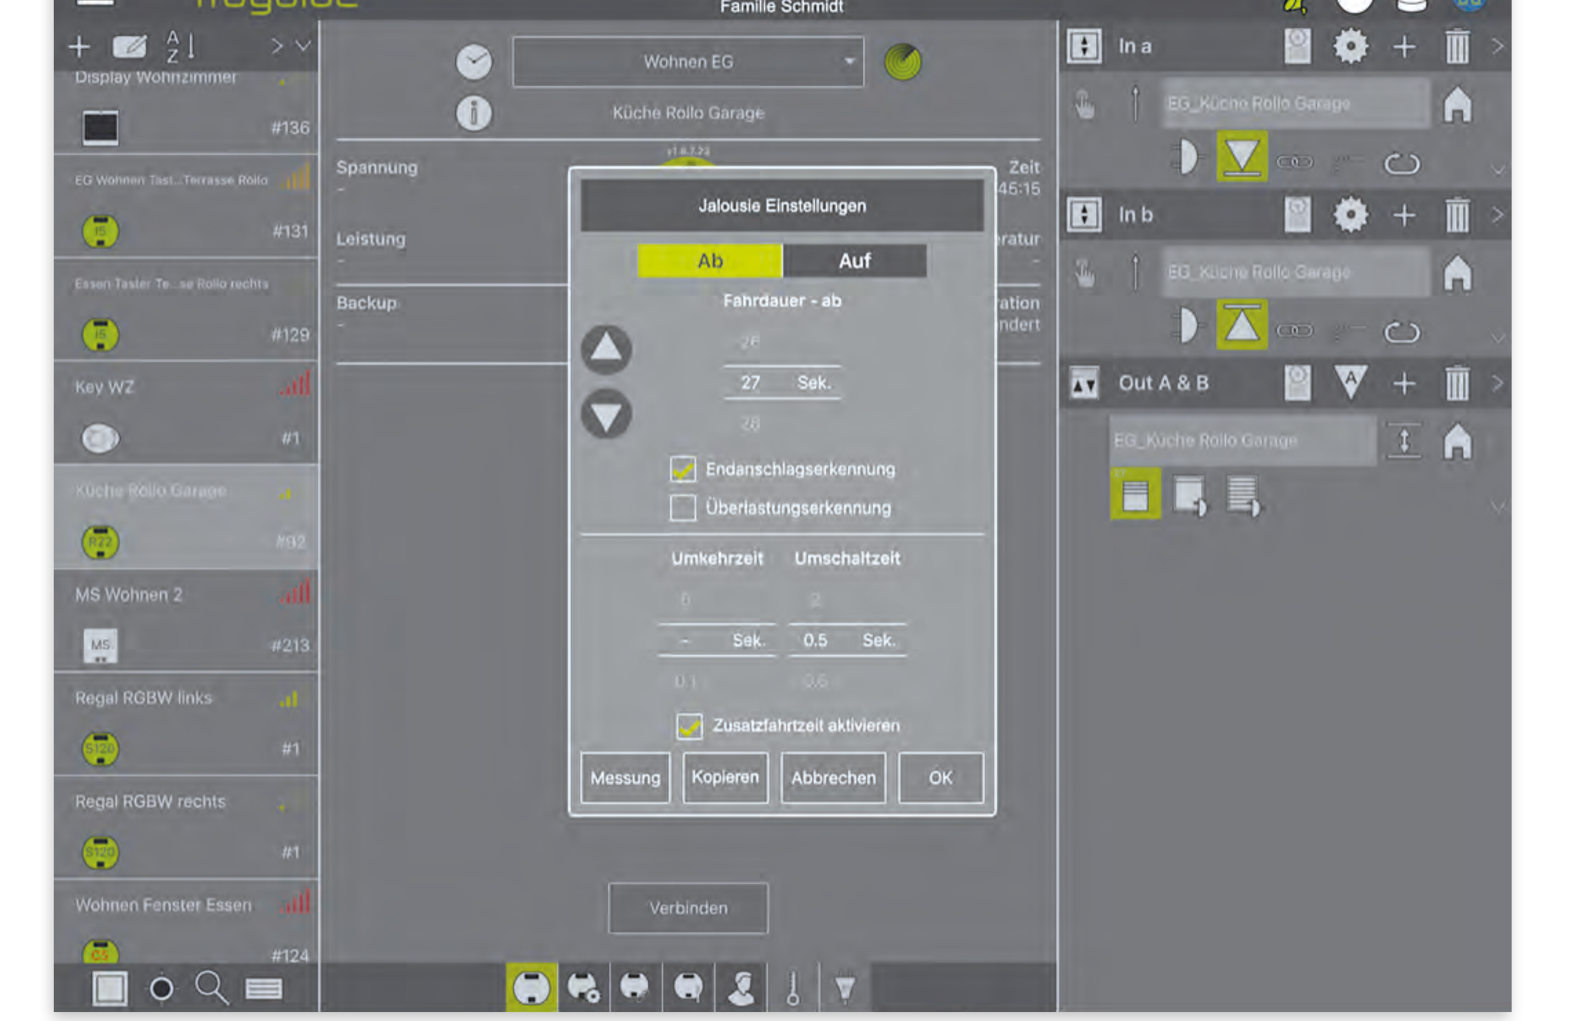
Task: Select the highlighted down-triangle action in In a
Action: coord(1242,157)
